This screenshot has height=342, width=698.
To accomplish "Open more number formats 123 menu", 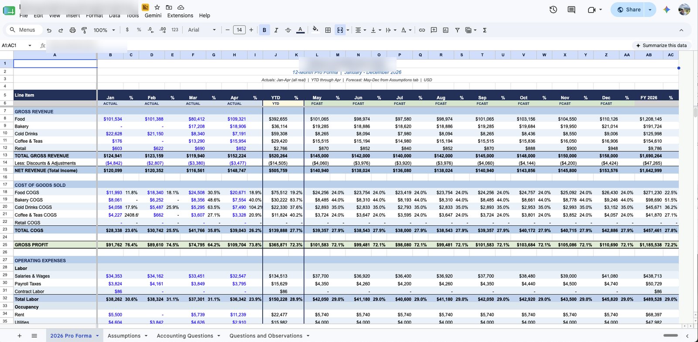I will [x=175, y=30].
